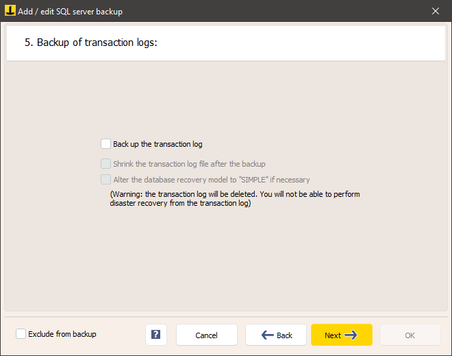Return to the previous step with Back

276,335
